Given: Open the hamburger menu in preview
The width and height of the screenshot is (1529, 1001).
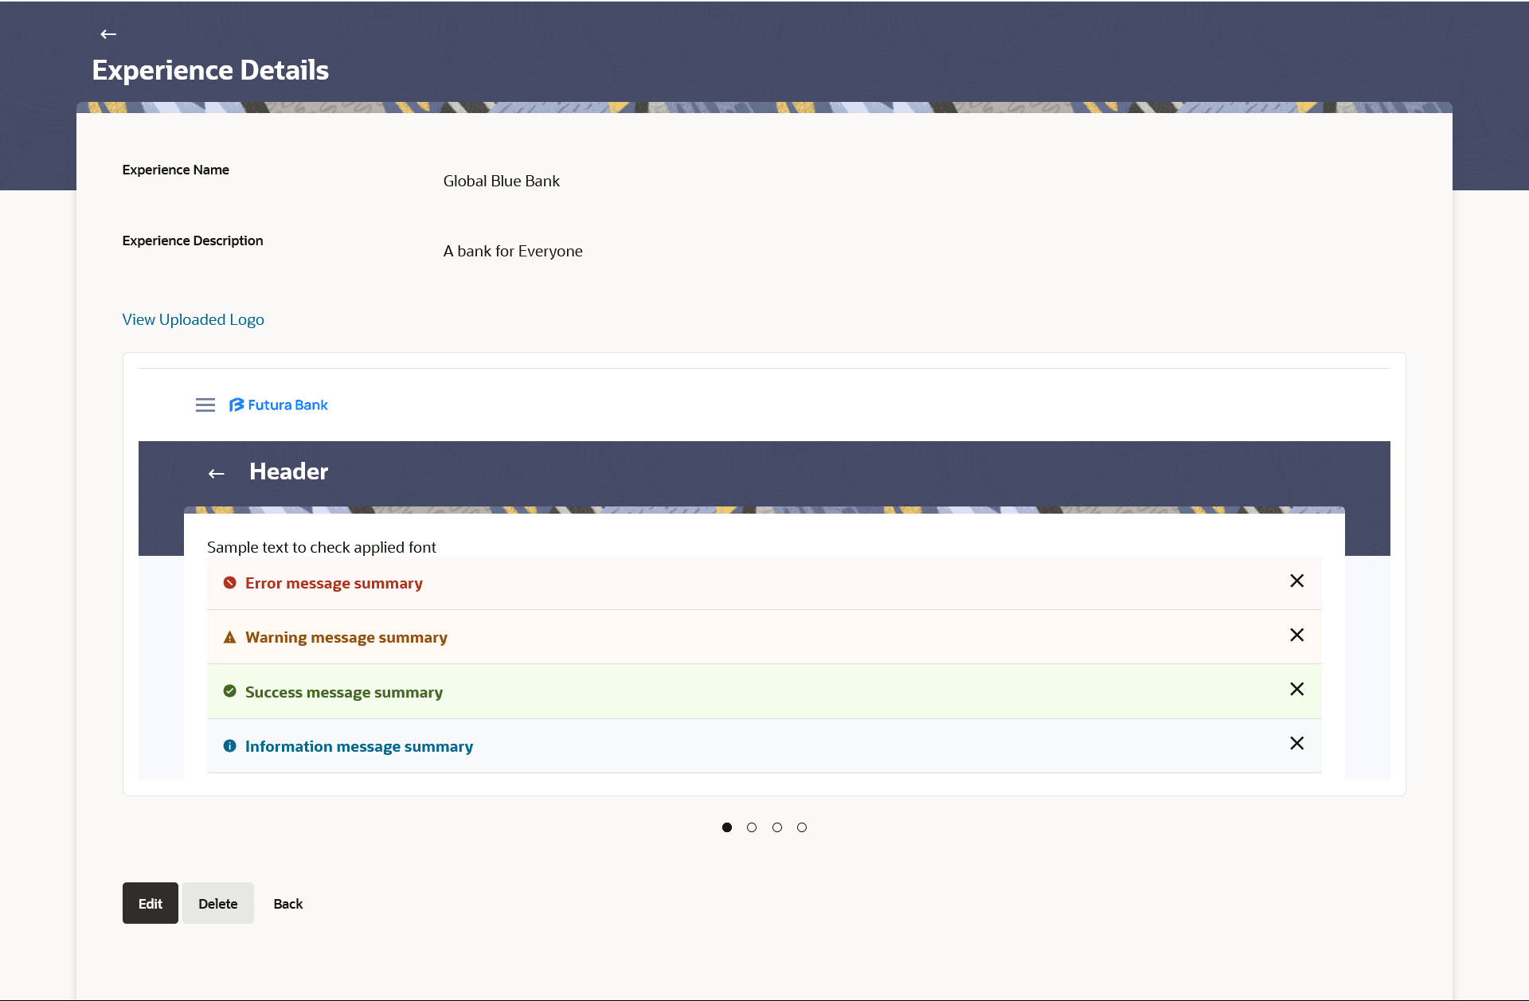Looking at the screenshot, I should coord(205,405).
